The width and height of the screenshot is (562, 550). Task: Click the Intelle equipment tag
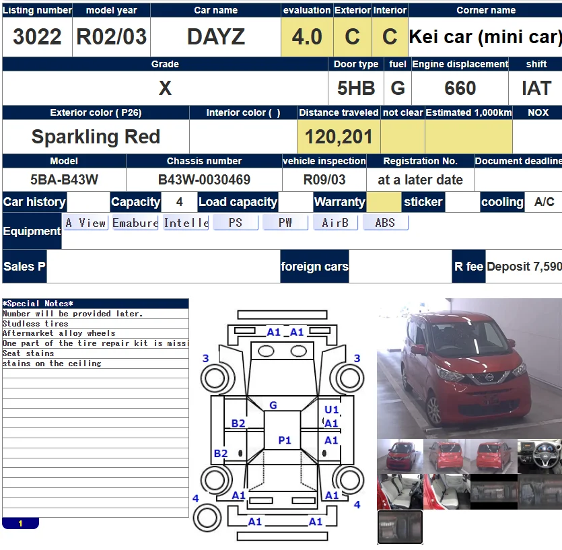click(x=186, y=223)
